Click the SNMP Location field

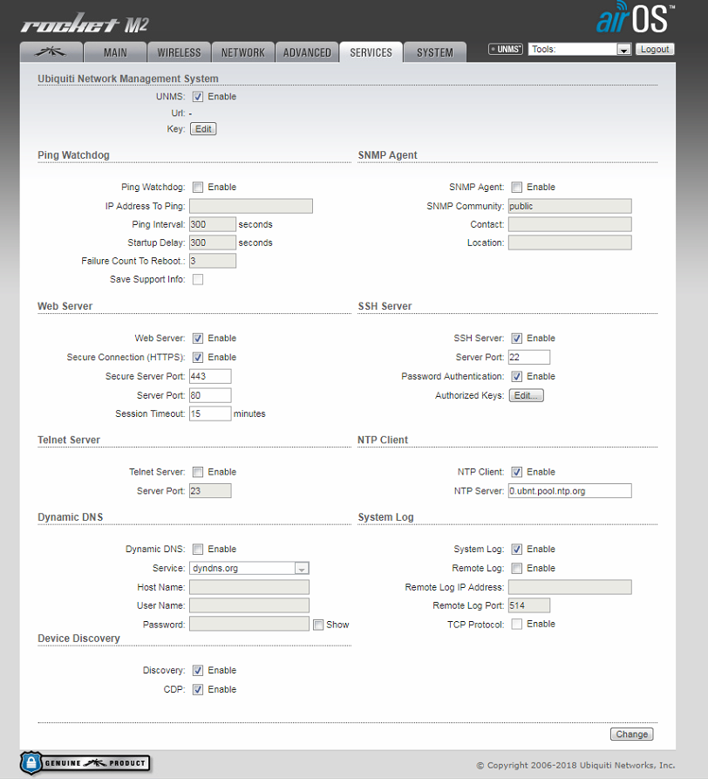click(570, 243)
